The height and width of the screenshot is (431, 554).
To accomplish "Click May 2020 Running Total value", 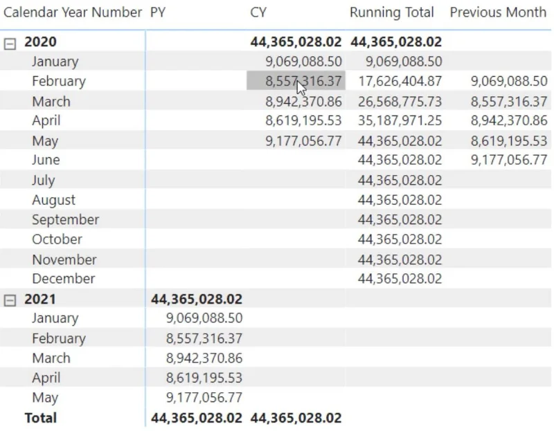I will click(x=400, y=141).
